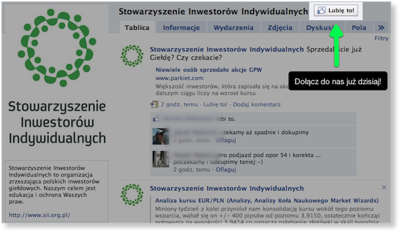Screen dimensions: 400x232
Task: Like the post via Lubię to! text link
Action: coord(215,104)
